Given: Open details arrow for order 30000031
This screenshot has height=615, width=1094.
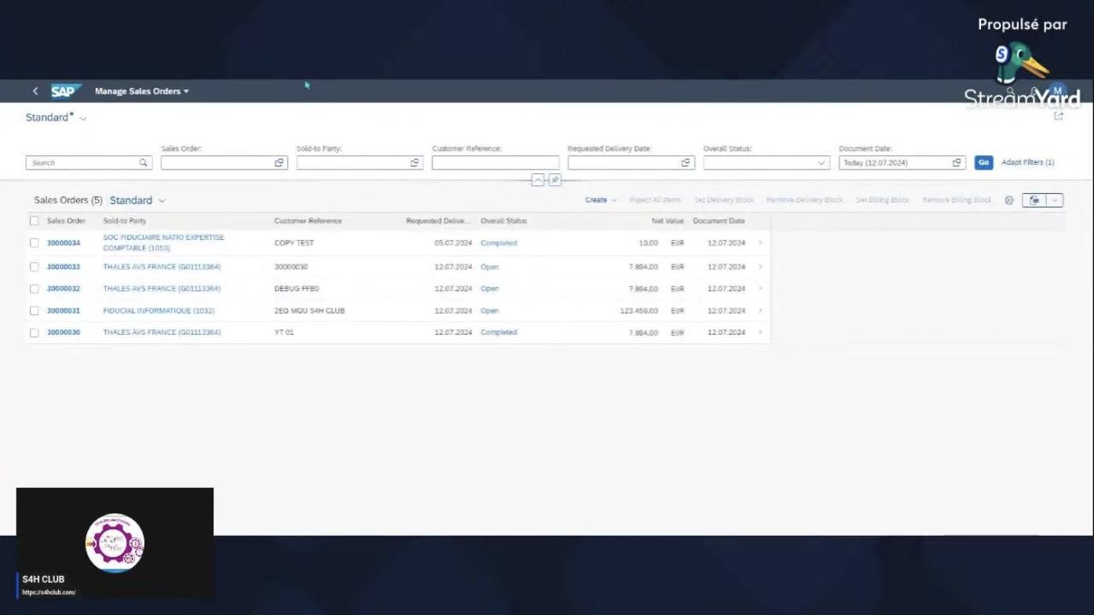Looking at the screenshot, I should point(760,311).
